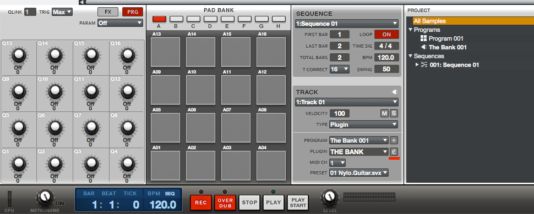Click the LAST BAR value field
Viewport: 534px width, 214px height.
coord(340,46)
